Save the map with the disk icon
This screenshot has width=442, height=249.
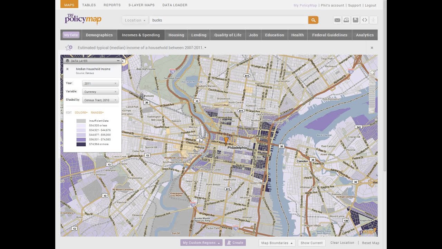355,20
